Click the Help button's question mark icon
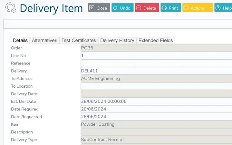Screen dimensions: 232x145 [x=218, y=8]
